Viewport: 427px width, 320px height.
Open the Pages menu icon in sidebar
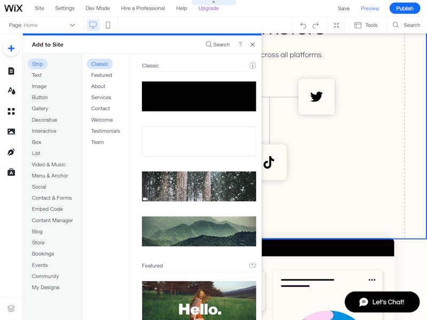pos(11,71)
